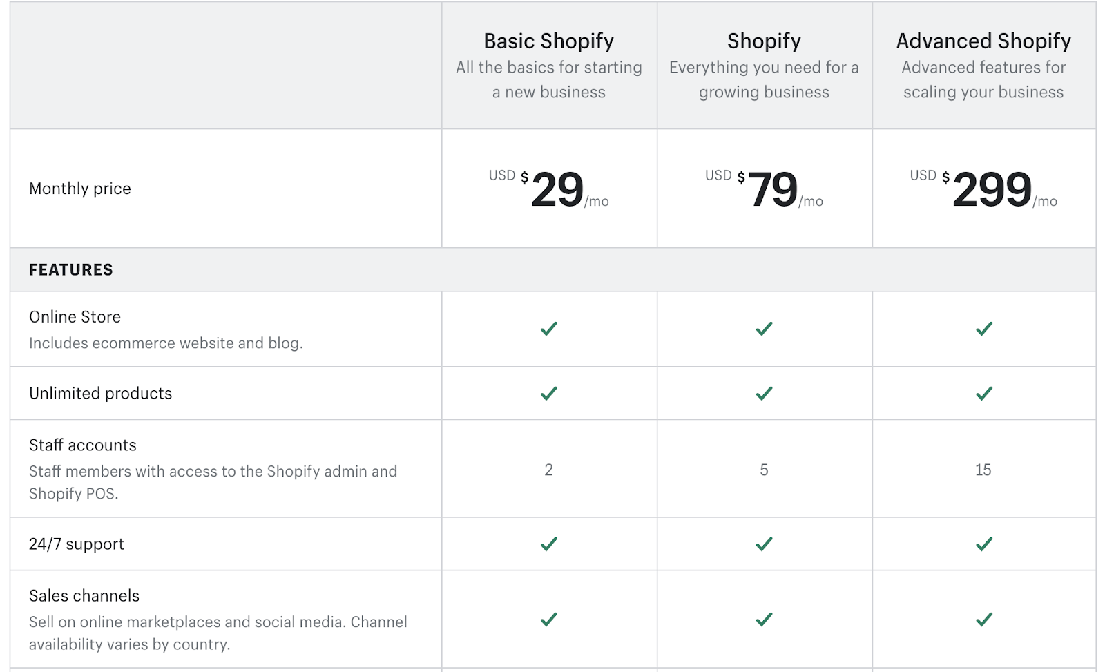Click Online Store checkmark under Basic Shopify

549,329
